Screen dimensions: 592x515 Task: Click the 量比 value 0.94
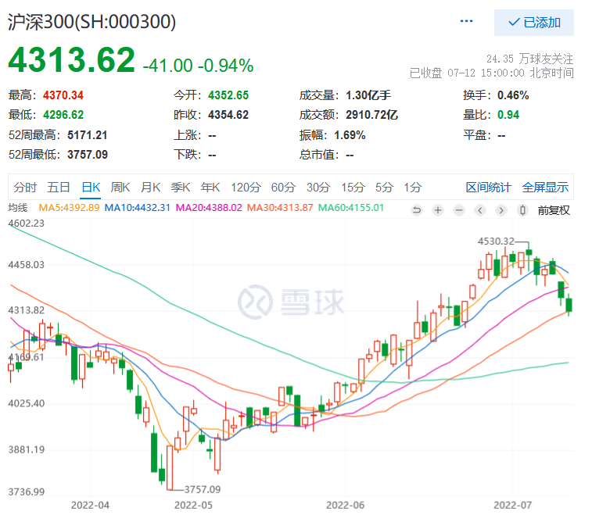tap(508, 115)
